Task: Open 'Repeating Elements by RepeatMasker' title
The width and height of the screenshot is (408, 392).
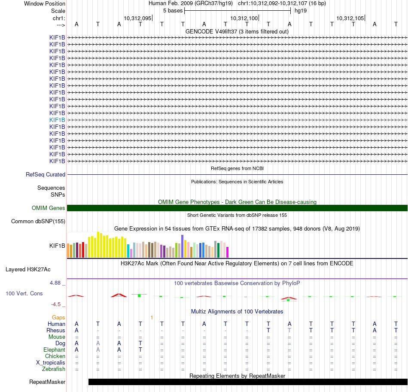Action: click(x=237, y=376)
